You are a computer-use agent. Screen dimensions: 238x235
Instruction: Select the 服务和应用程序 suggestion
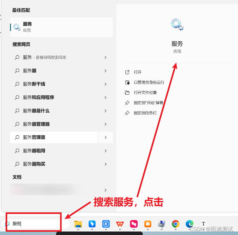pyautogui.click(x=54, y=97)
